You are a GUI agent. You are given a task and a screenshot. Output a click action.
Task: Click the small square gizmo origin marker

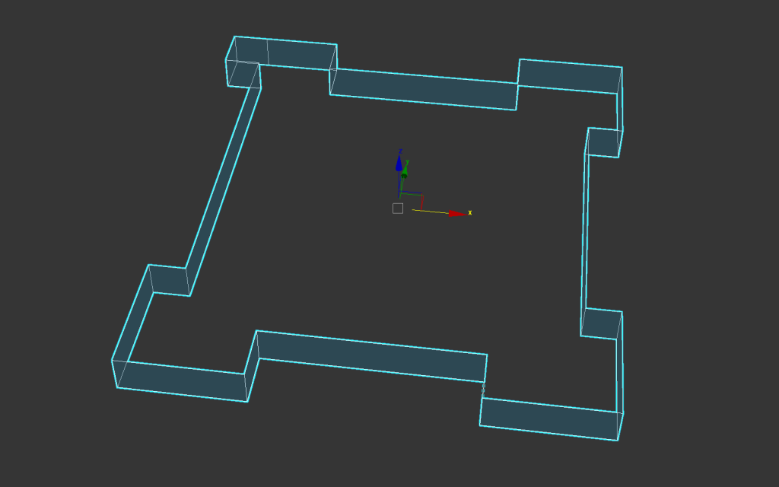coord(396,207)
